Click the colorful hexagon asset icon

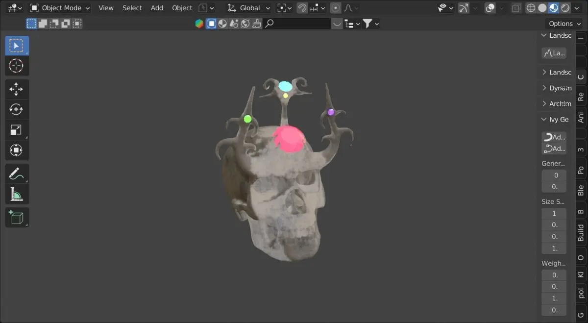199,24
